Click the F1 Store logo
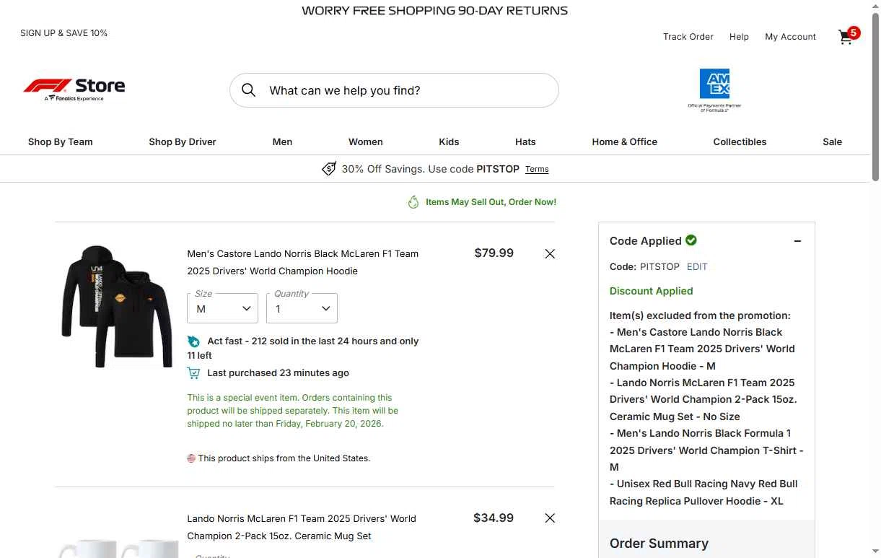This screenshot has height=558, width=881. [x=74, y=90]
